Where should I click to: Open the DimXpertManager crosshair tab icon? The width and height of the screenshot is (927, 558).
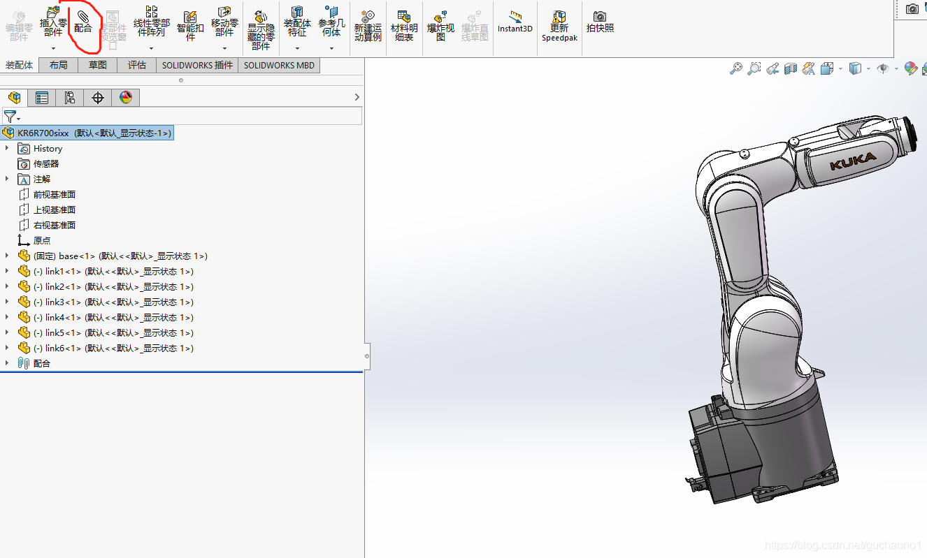[98, 98]
